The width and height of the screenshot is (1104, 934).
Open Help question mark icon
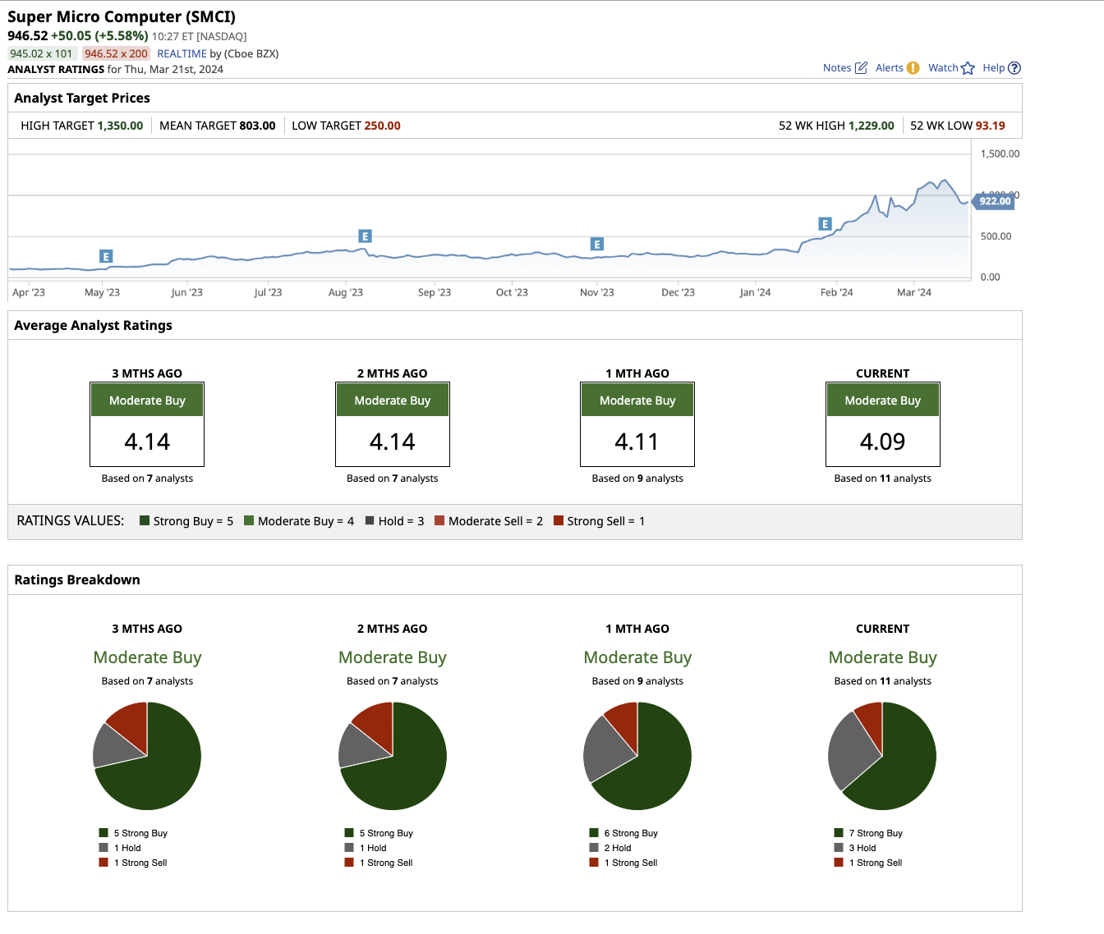[1014, 68]
